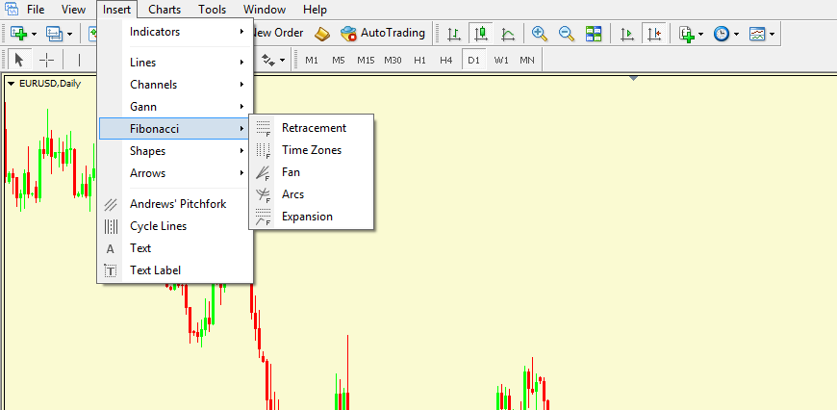The width and height of the screenshot is (837, 410).
Task: Select the H4 timeframe button
Action: click(x=445, y=60)
